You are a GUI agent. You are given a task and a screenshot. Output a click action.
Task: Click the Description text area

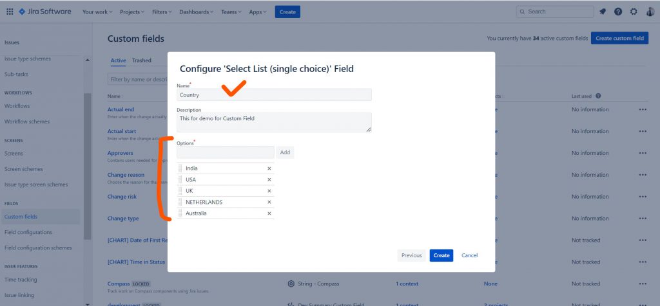pos(274,122)
